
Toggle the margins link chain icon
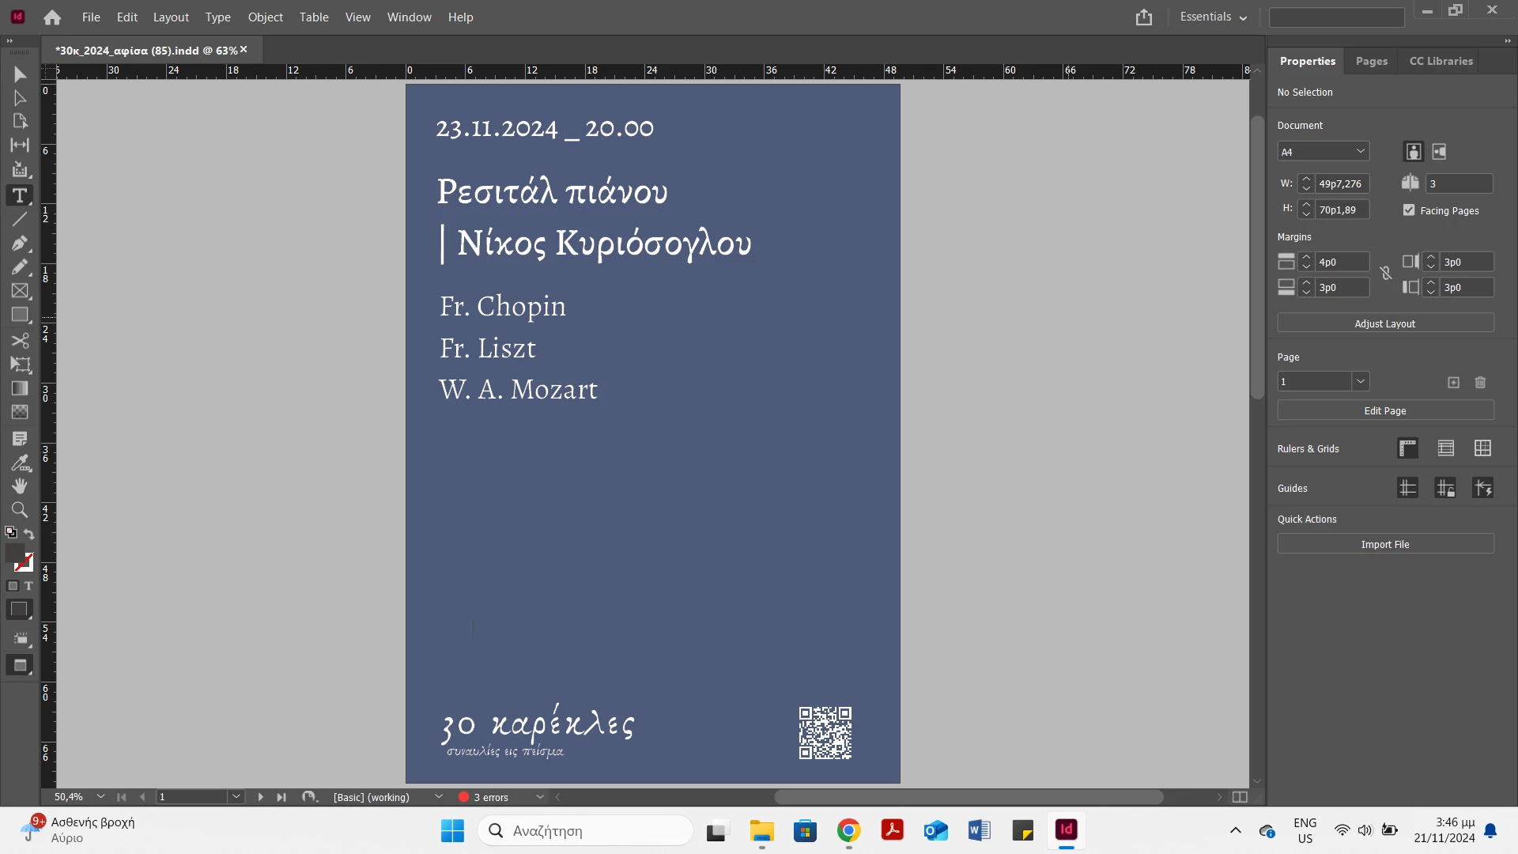tap(1386, 274)
